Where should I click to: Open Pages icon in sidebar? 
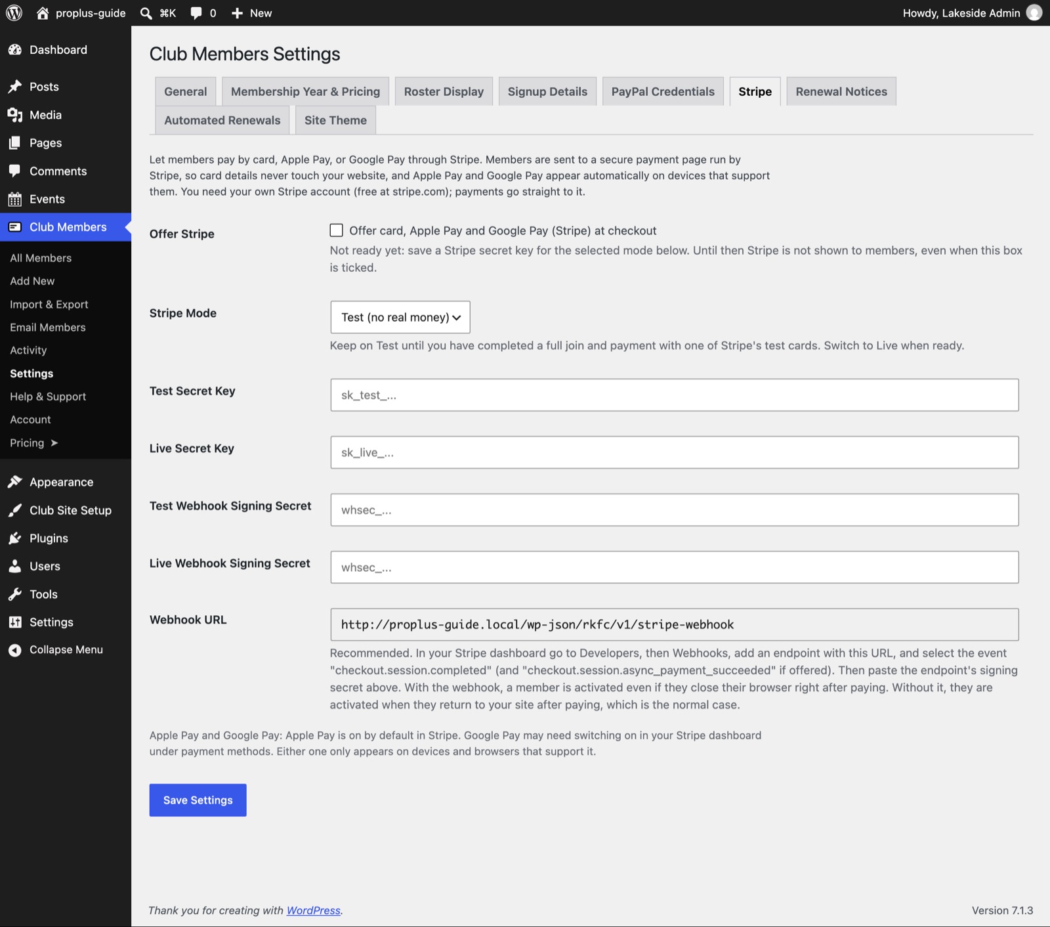pyautogui.click(x=15, y=143)
